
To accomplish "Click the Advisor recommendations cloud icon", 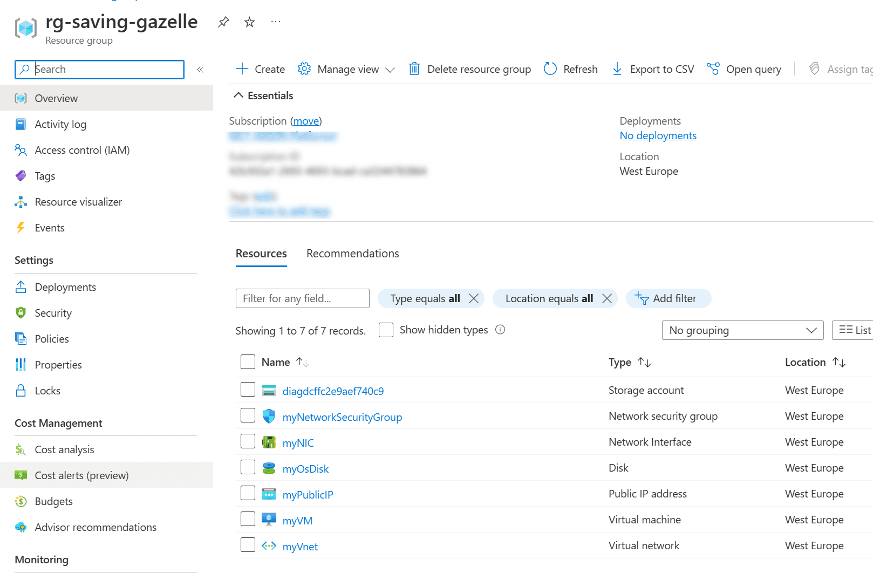I will coord(21,527).
